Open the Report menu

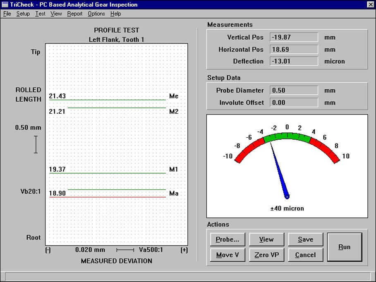(75, 14)
